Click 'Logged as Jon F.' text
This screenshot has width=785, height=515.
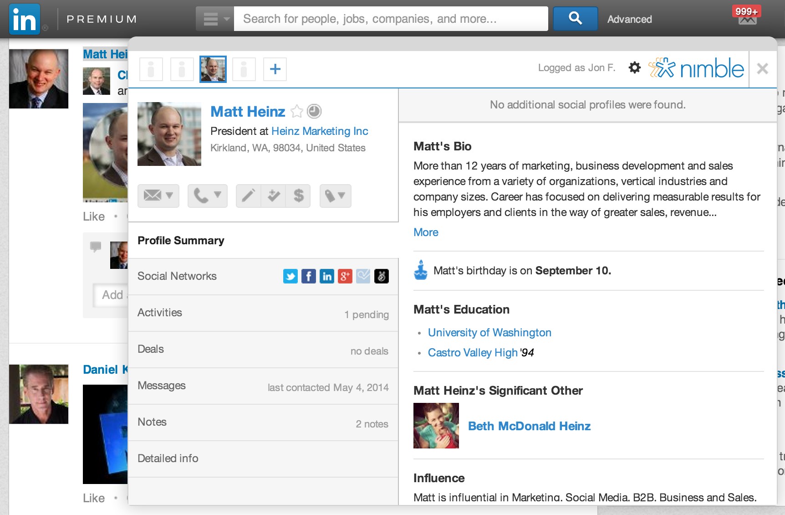[576, 68]
